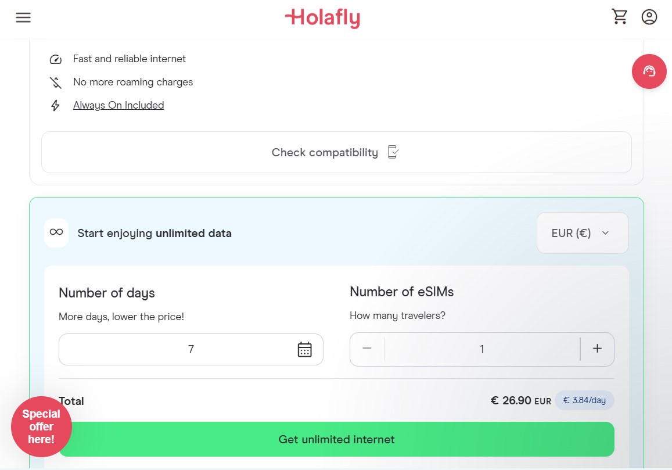This screenshot has width=672, height=470.
Task: Open the Always On Included link
Action: point(118,105)
